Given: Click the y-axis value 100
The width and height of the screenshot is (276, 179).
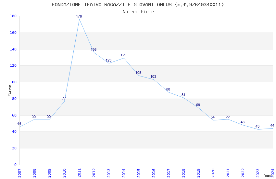Looking at the screenshot, I should (13, 82).
